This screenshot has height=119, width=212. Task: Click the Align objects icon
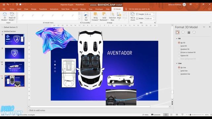click(119, 14)
